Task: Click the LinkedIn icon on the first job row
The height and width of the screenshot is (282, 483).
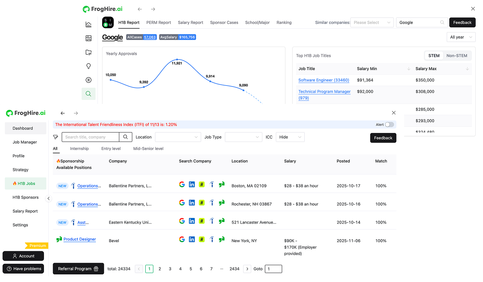Action: tap(192, 184)
